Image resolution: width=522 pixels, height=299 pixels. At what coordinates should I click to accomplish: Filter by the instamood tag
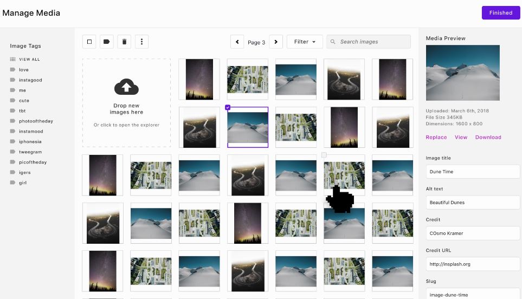(31, 132)
